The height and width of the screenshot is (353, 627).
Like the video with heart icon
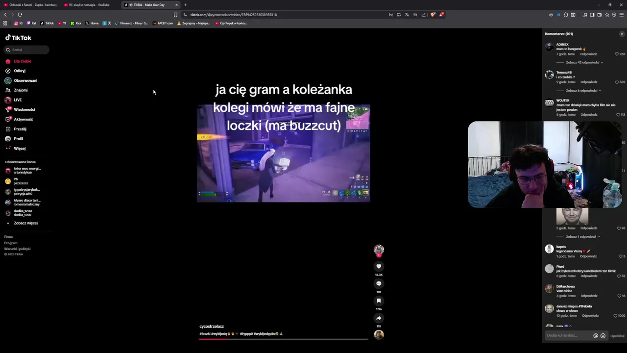379,266
